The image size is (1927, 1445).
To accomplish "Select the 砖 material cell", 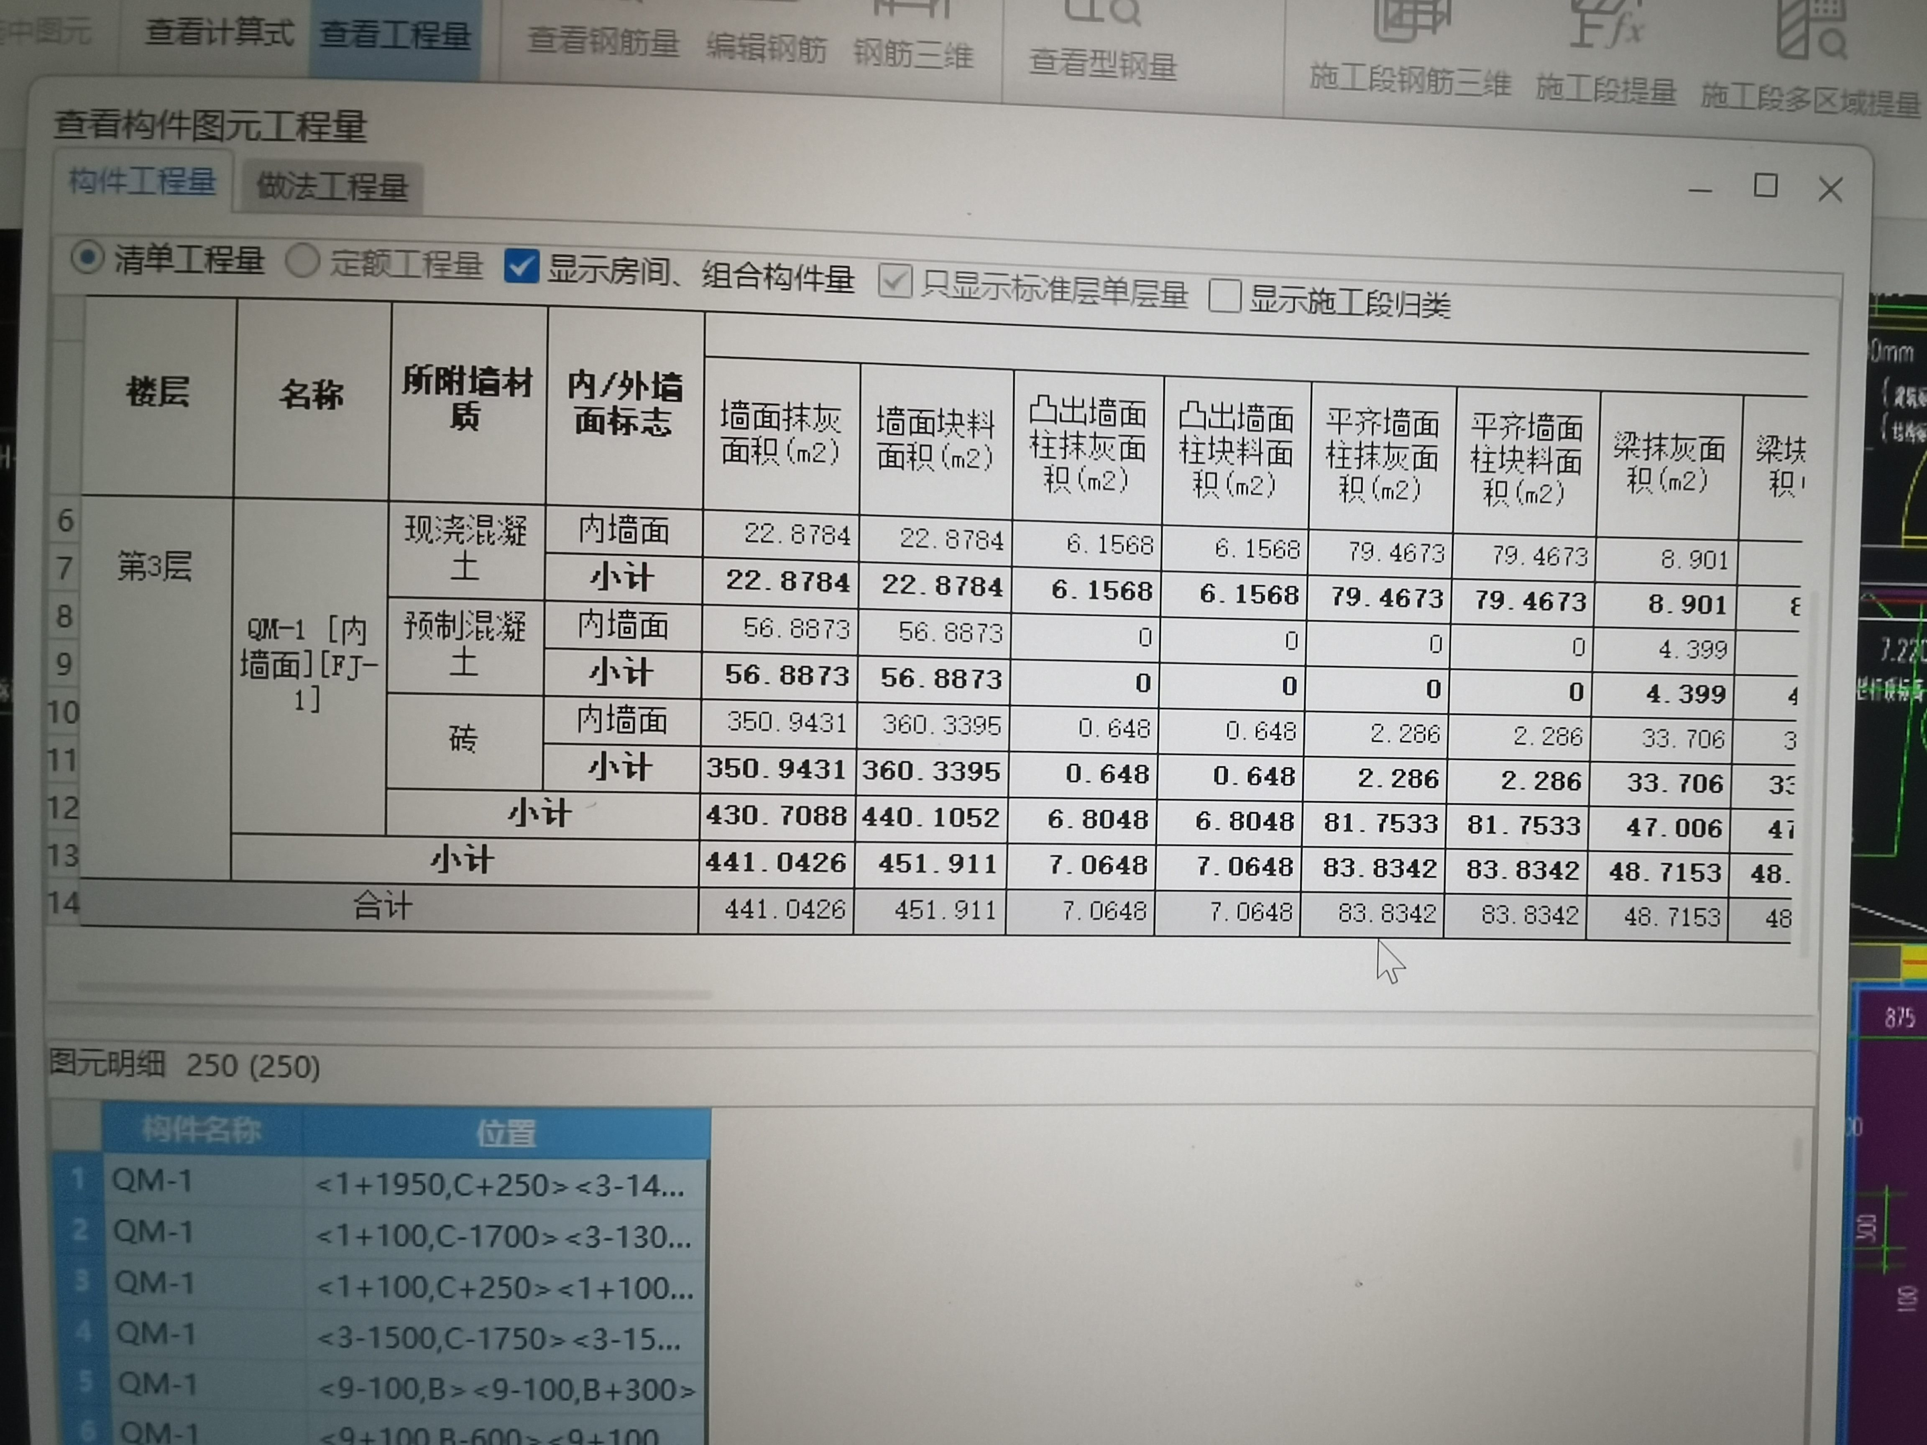I will 463,740.
